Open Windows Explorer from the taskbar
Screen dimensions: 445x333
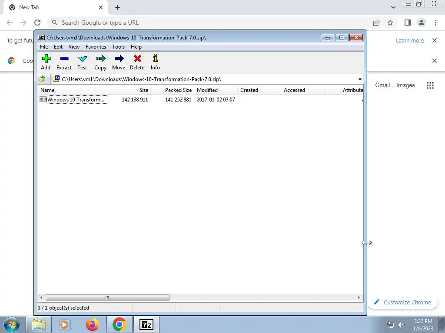[39, 324]
